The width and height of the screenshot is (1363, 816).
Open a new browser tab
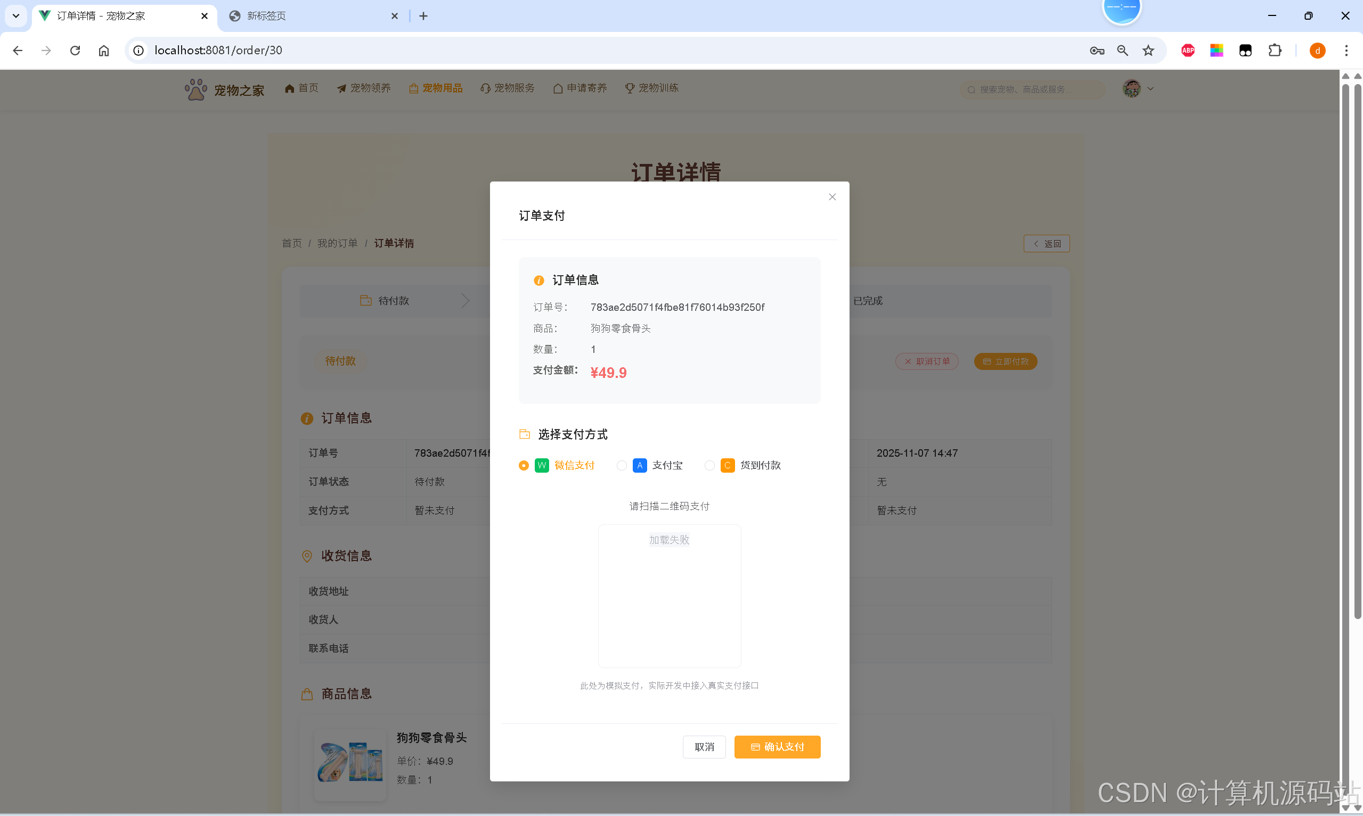pos(423,16)
